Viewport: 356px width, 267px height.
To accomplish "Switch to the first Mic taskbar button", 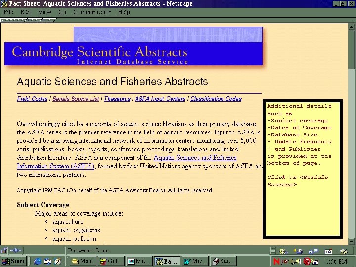I will (139, 261).
